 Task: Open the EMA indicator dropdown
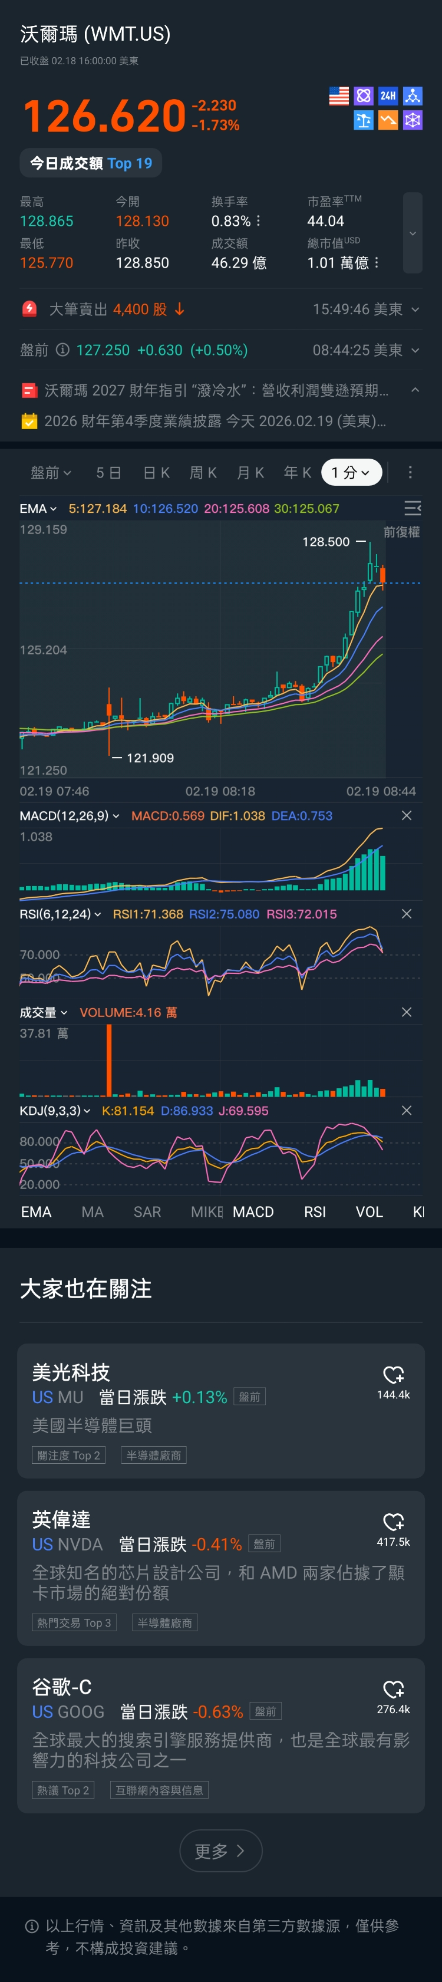pyautogui.click(x=38, y=509)
